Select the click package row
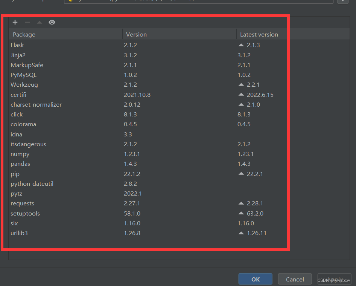356x286 pixels. tap(180, 114)
